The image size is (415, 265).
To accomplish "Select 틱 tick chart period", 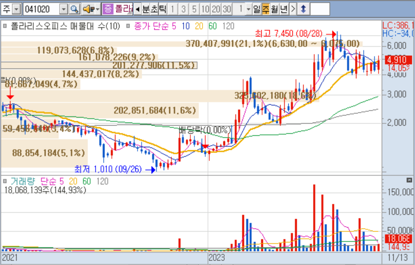I will [x=162, y=9].
